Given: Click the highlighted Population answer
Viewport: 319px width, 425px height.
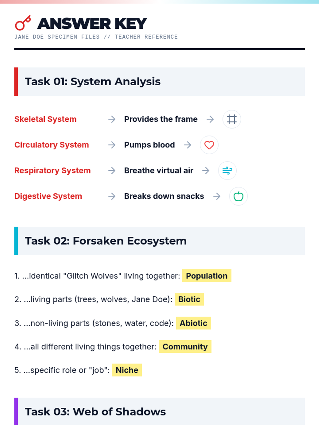Looking at the screenshot, I should (x=207, y=276).
